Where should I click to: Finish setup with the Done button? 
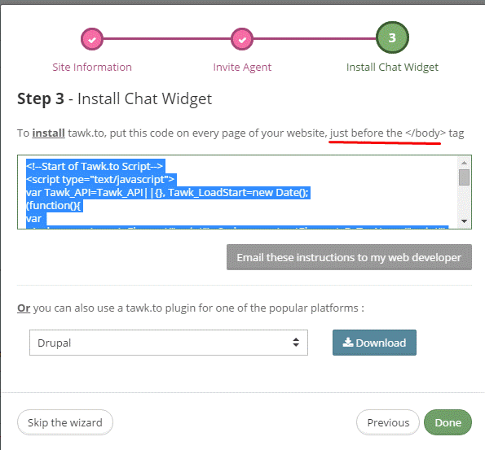(x=448, y=422)
